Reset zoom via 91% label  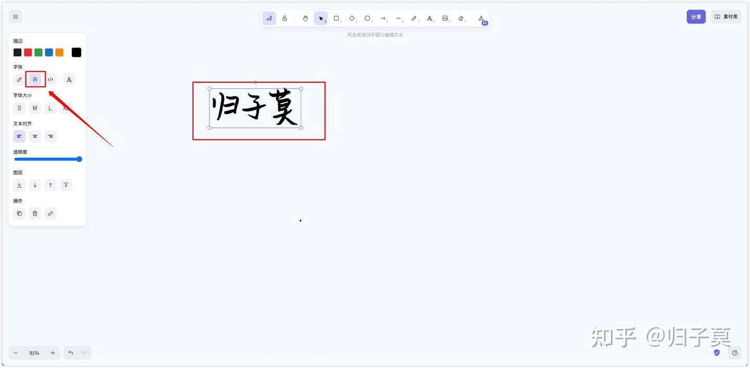point(34,353)
